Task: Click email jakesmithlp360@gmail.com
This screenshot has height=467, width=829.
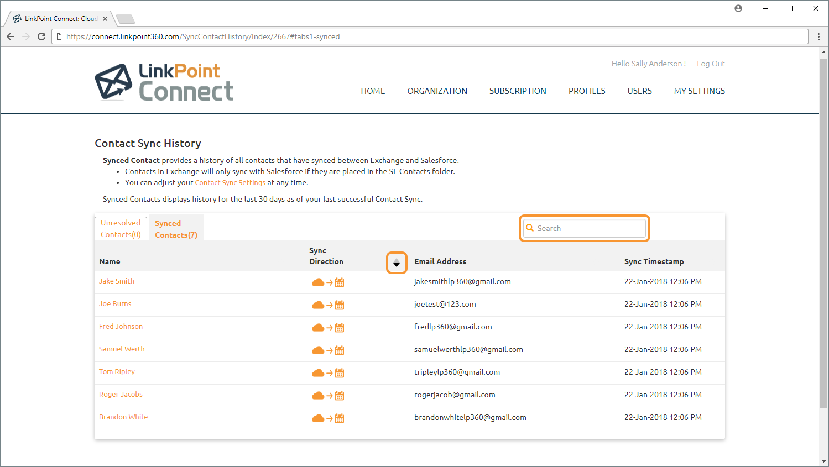Action: 462,282
